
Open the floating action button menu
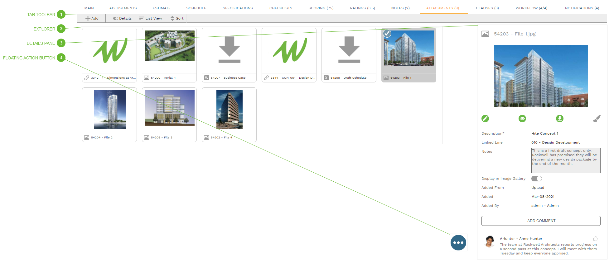(458, 243)
